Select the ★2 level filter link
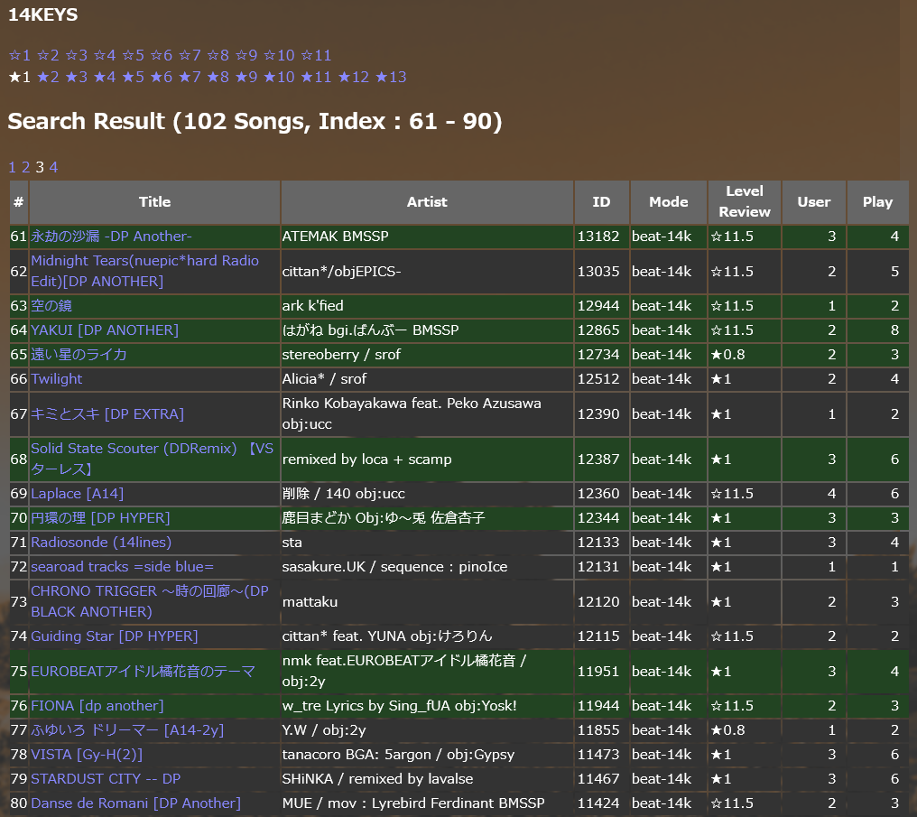This screenshot has width=917, height=817. [48, 77]
